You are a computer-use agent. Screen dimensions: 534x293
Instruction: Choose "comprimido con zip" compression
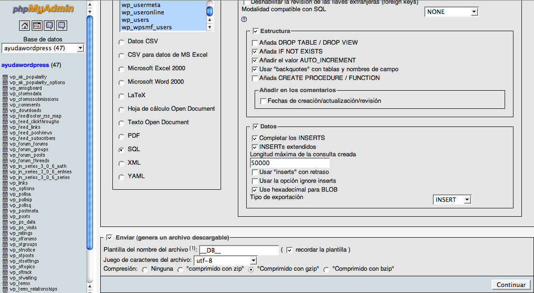(180, 269)
